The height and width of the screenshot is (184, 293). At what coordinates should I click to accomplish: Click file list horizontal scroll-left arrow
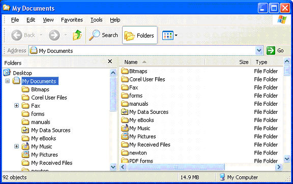tap(123, 167)
